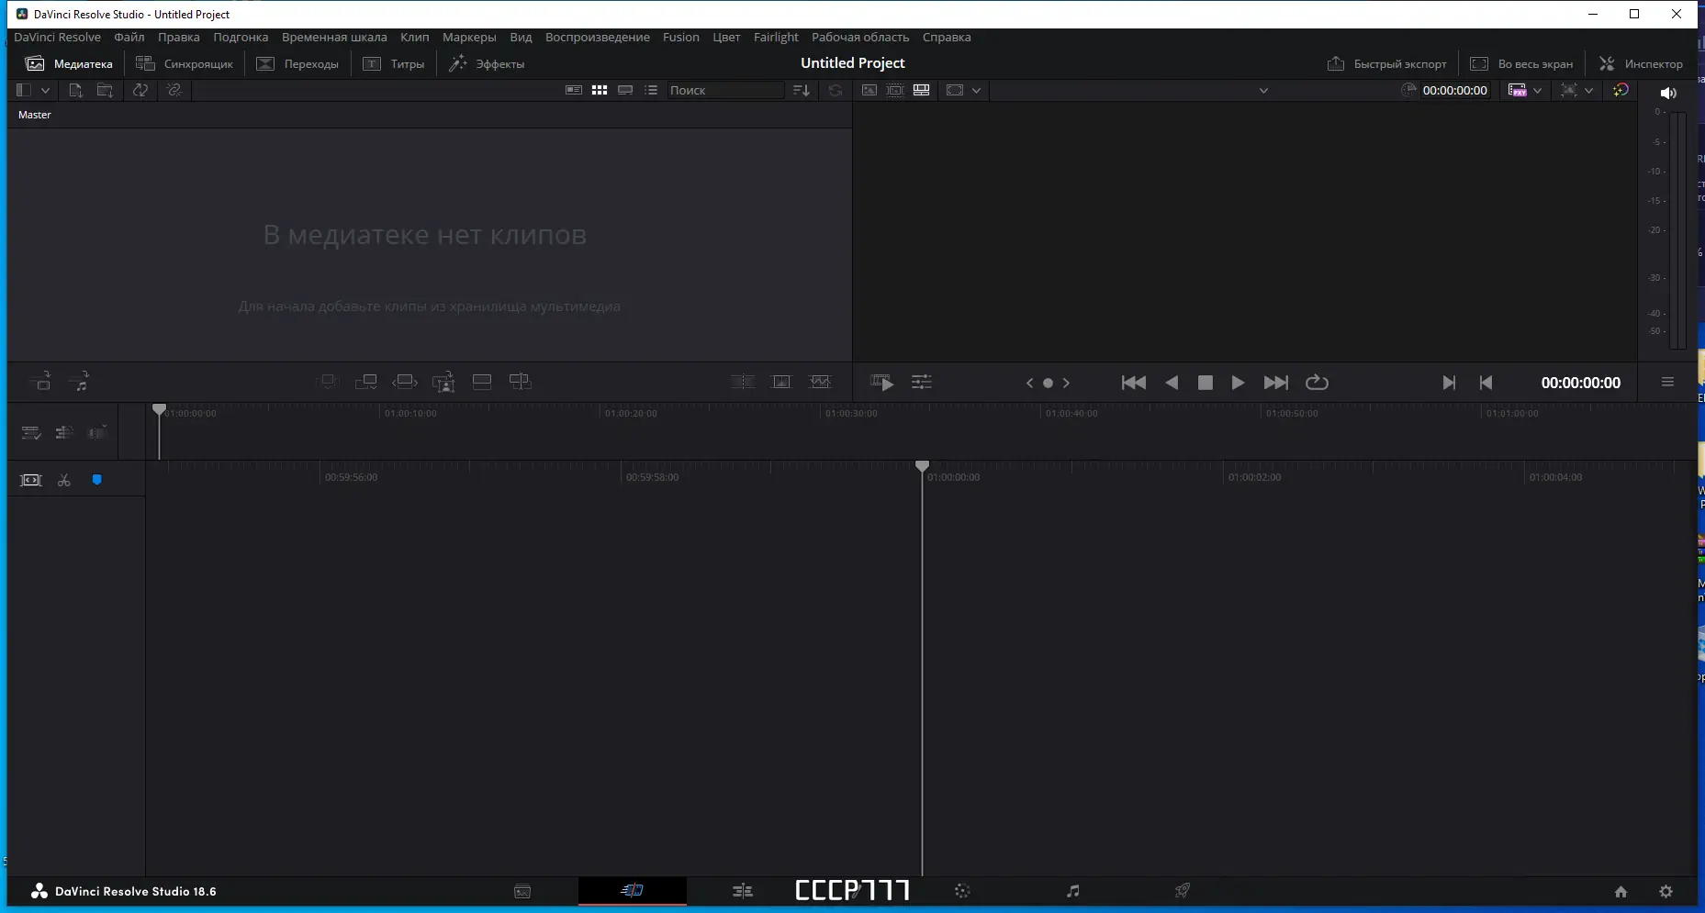This screenshot has width=1705, height=913.
Task: Open the Рабочая область menu
Action: [860, 38]
